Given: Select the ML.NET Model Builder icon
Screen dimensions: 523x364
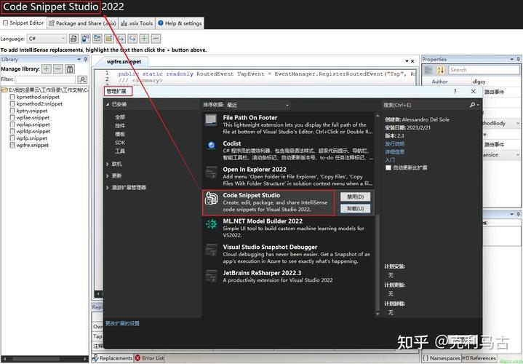Looking at the screenshot, I should coord(211,223).
